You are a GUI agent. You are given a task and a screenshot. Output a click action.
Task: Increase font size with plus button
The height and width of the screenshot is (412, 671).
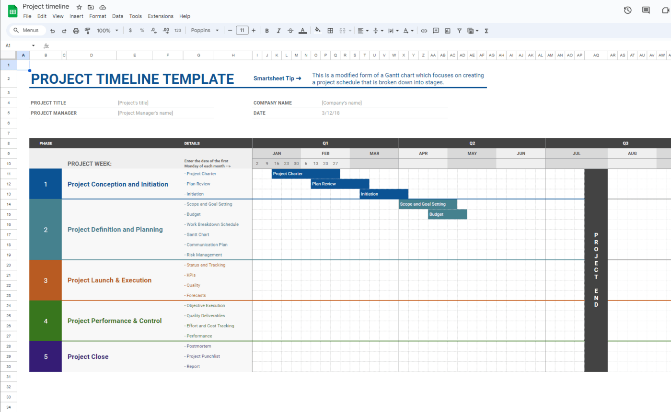point(254,31)
